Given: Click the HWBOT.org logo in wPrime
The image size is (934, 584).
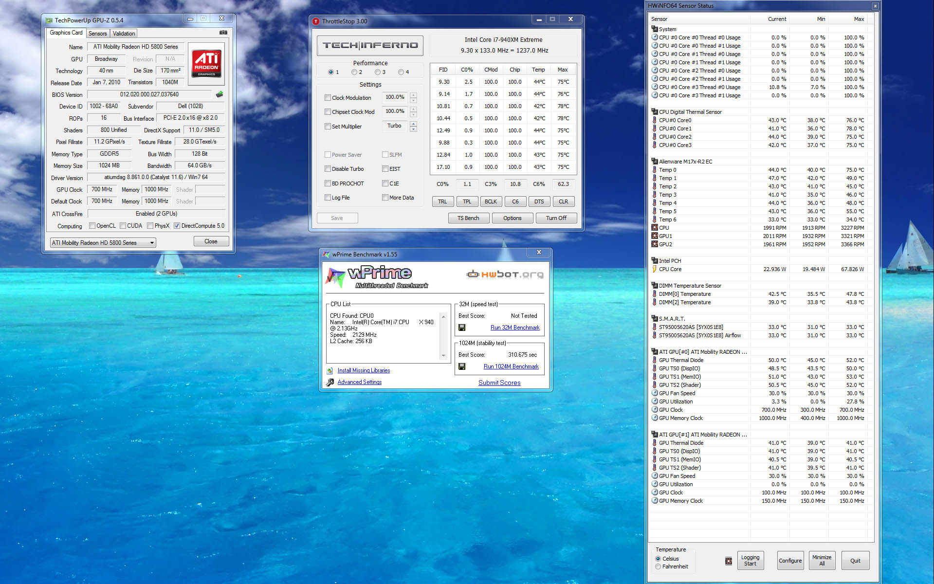Looking at the screenshot, I should point(505,274).
